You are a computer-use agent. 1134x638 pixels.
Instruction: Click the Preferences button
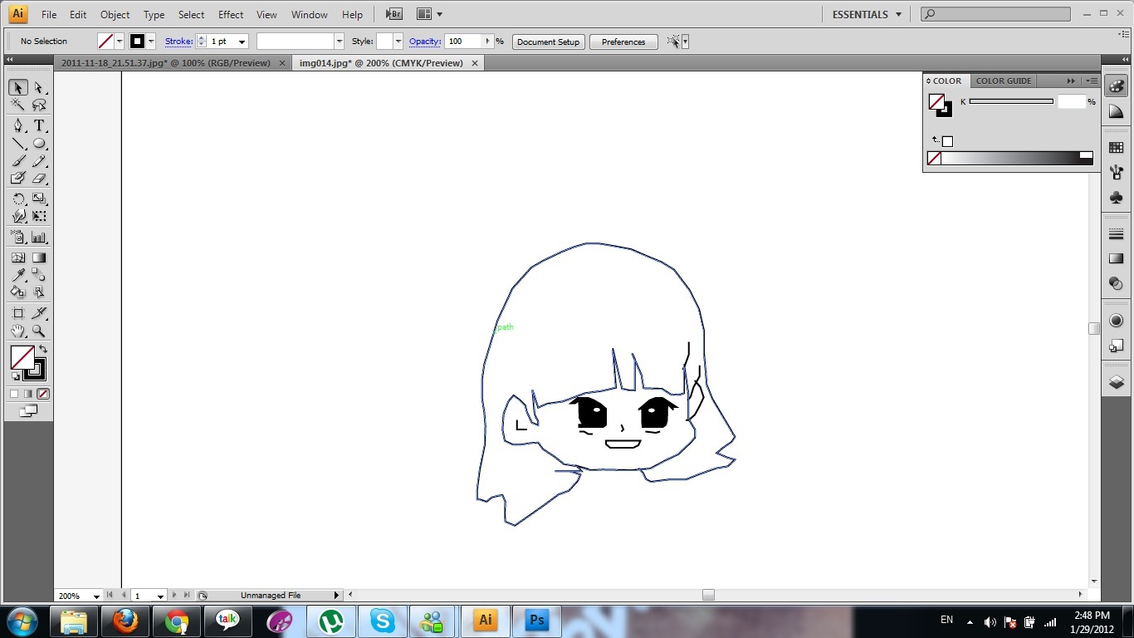click(623, 42)
